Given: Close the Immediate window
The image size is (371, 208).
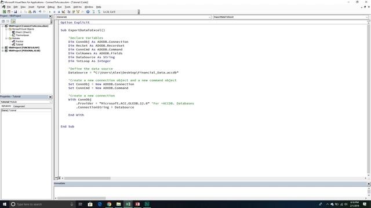Looking at the screenshot, I should click(369, 184).
